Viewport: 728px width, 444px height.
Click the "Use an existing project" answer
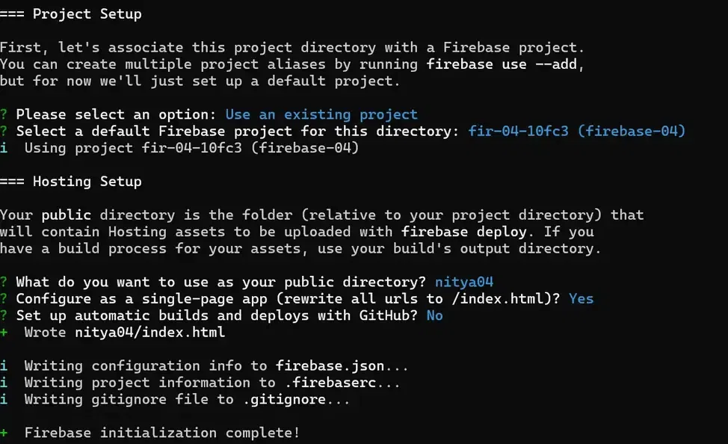(x=321, y=114)
